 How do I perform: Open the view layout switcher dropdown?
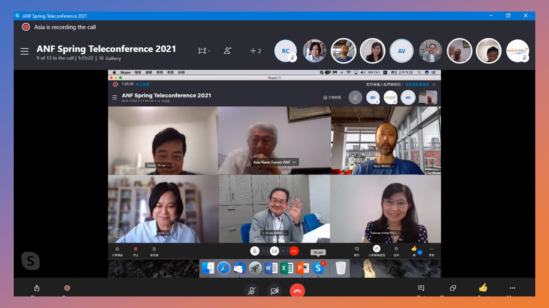(x=204, y=51)
